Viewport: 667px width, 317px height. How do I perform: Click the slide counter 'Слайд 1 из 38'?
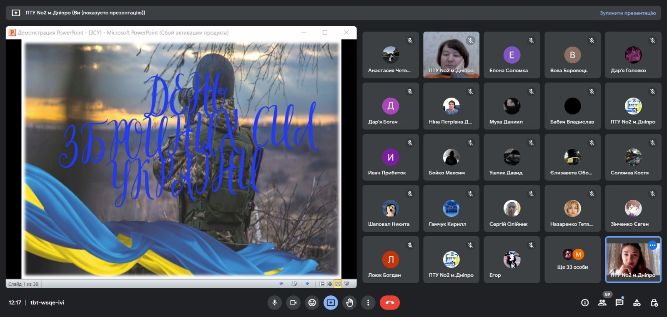[x=23, y=284]
